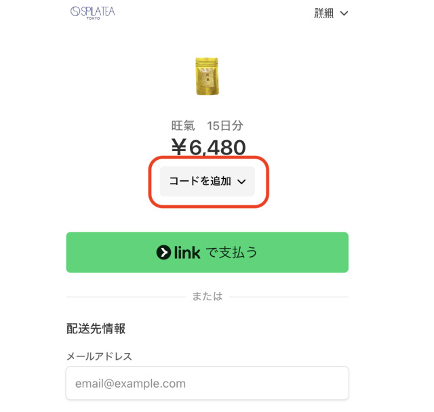Click the SPILATEA brand name text

click(98, 11)
